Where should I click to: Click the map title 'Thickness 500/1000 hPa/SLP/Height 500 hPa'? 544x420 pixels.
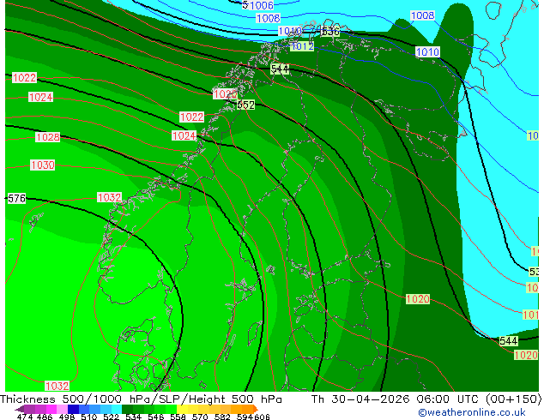pos(141,399)
